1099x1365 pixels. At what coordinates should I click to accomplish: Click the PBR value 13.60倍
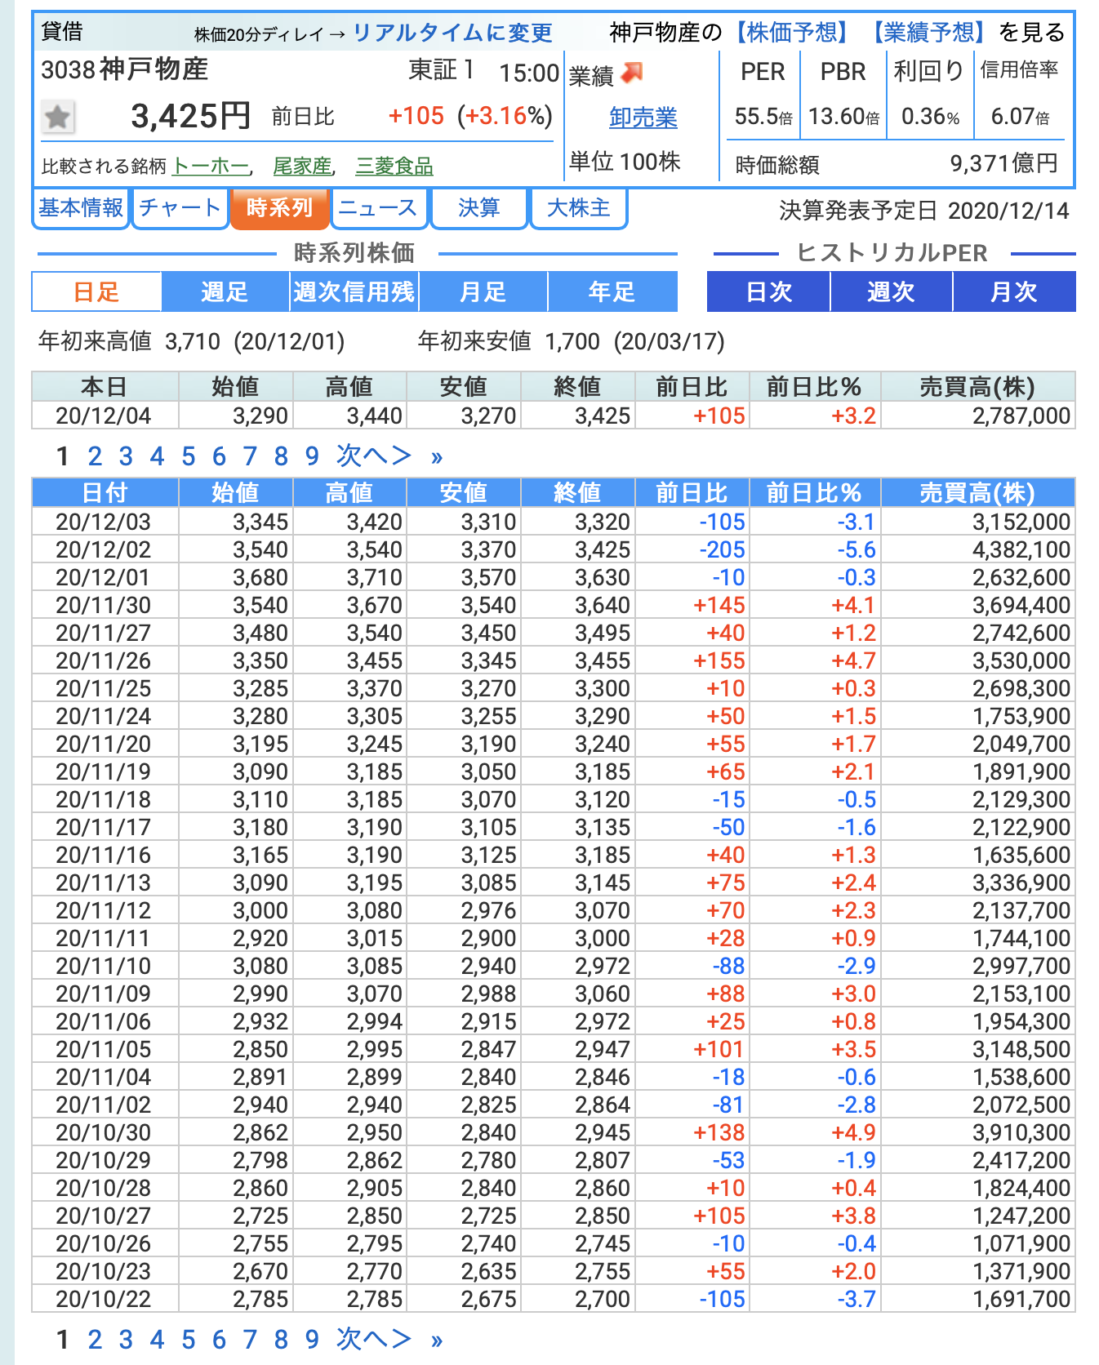(843, 117)
